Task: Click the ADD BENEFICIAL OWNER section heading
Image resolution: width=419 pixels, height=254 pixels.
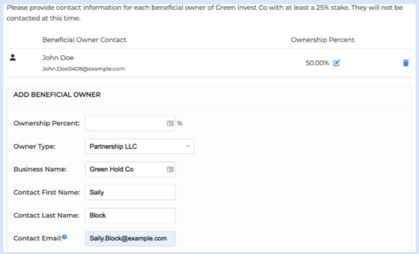Action: (x=57, y=95)
